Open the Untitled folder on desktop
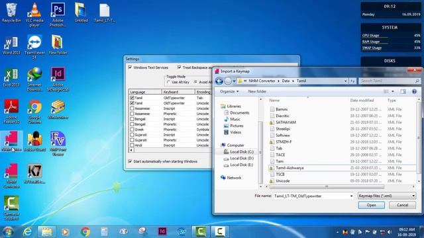This screenshot has height=238, width=424. point(81,13)
